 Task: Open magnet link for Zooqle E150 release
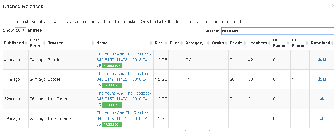pos(325,60)
